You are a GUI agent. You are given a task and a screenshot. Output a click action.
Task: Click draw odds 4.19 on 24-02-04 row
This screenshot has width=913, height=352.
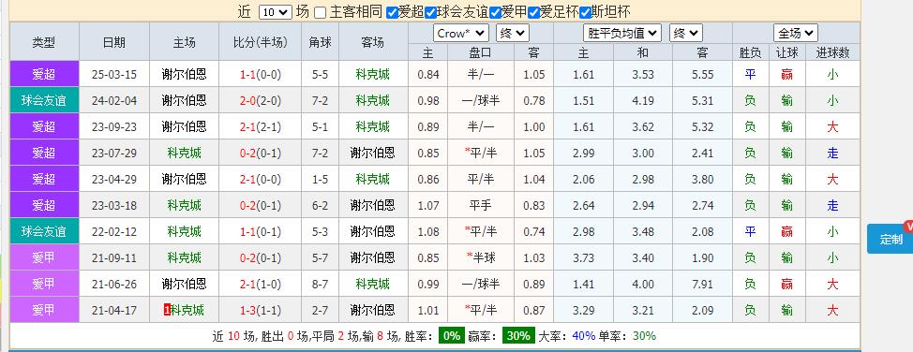(643, 101)
